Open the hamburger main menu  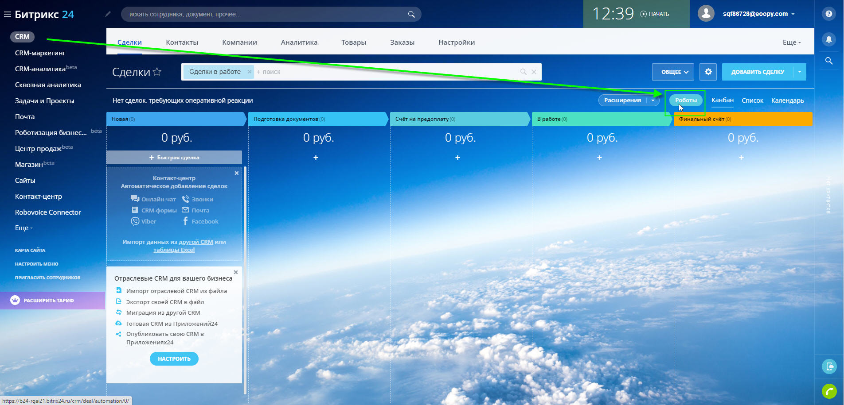pos(7,14)
